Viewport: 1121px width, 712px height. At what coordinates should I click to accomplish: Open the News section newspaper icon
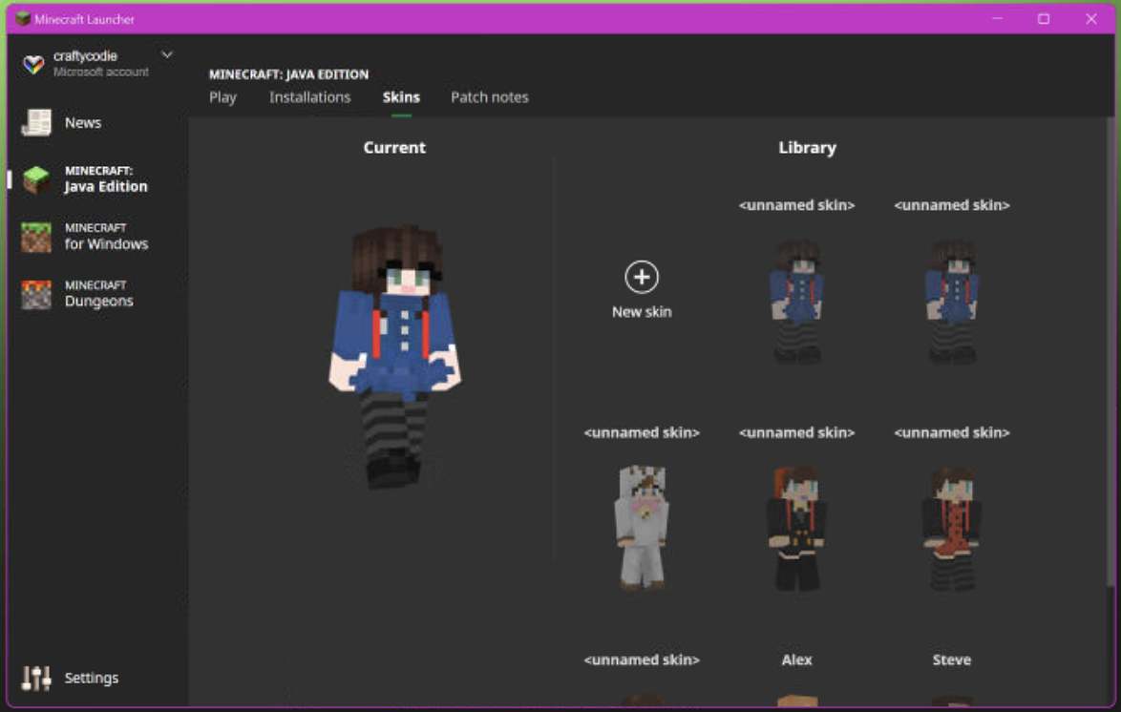coord(35,122)
